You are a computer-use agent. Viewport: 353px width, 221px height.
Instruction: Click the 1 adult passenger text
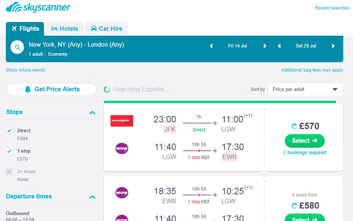[x=35, y=54]
